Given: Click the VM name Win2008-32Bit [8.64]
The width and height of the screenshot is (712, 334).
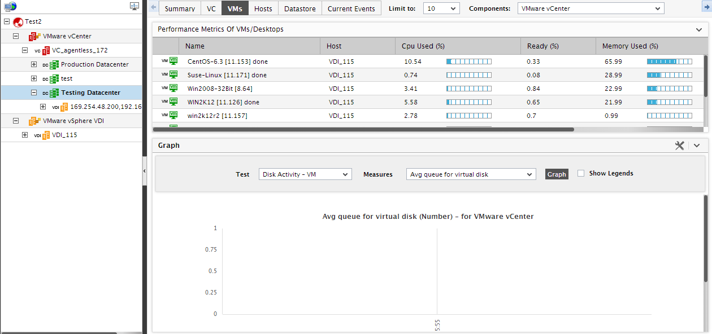Looking at the screenshot, I should point(220,89).
